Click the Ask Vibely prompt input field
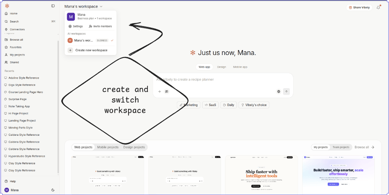Viewport: 389px width, 195px height. pyautogui.click(x=223, y=79)
